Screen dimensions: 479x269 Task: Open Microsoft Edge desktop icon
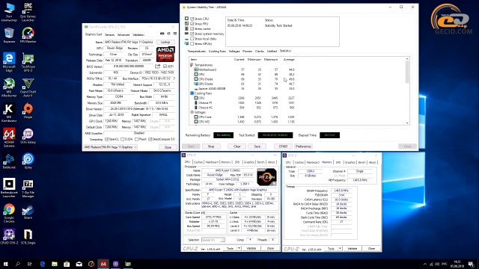point(9,62)
